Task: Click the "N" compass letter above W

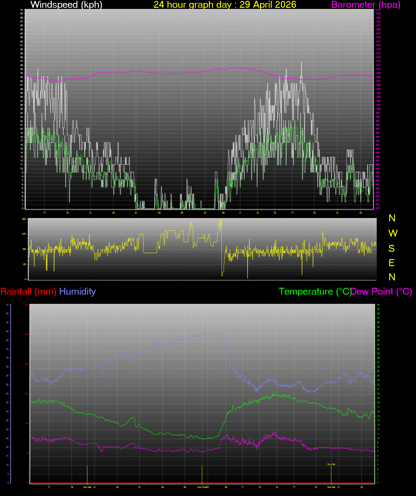Action: pos(392,218)
